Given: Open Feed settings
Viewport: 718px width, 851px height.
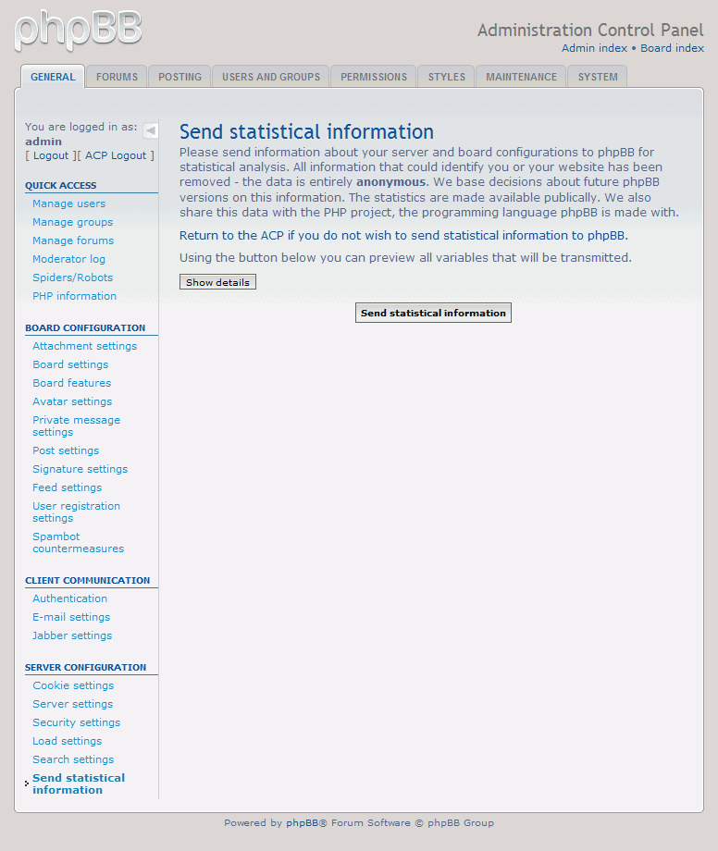Looking at the screenshot, I should point(68,487).
